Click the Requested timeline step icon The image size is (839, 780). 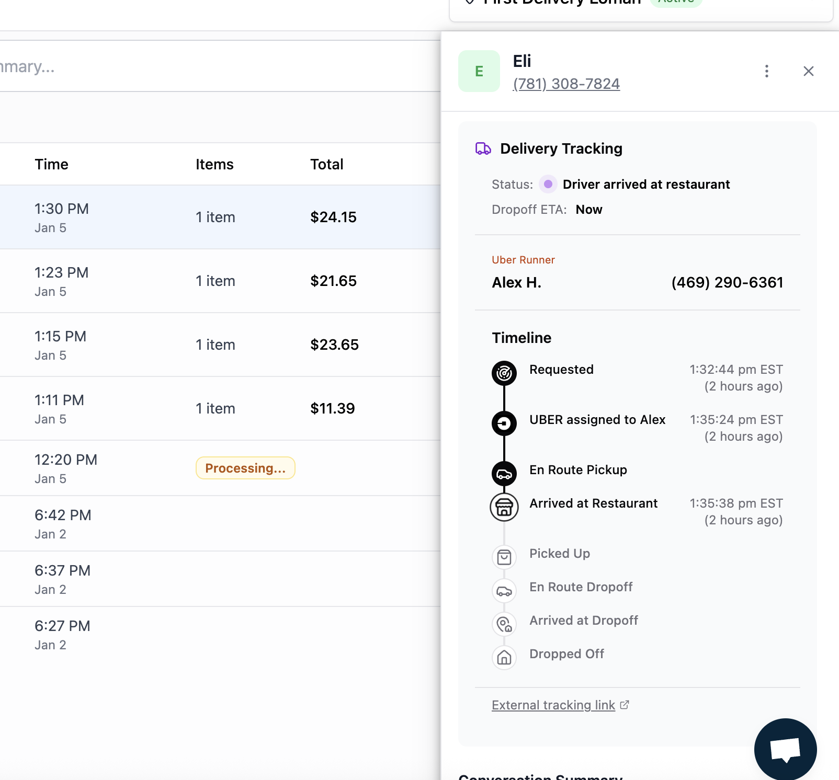pos(504,373)
